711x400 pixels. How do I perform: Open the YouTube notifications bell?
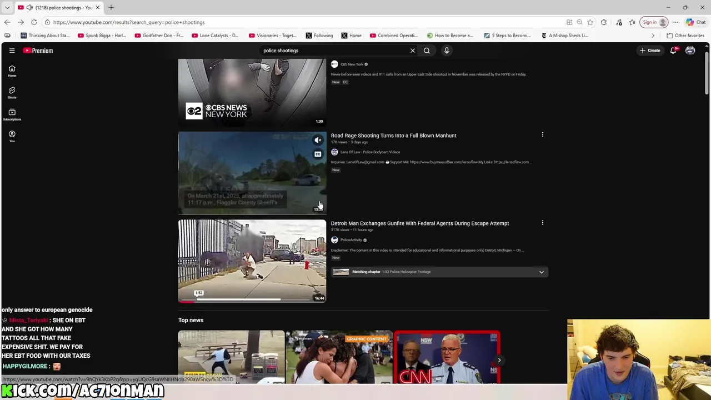point(673,51)
